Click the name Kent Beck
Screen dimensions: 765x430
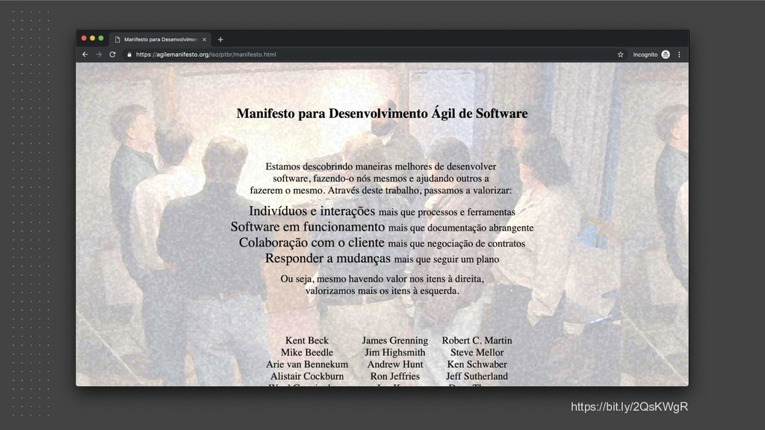[307, 340]
